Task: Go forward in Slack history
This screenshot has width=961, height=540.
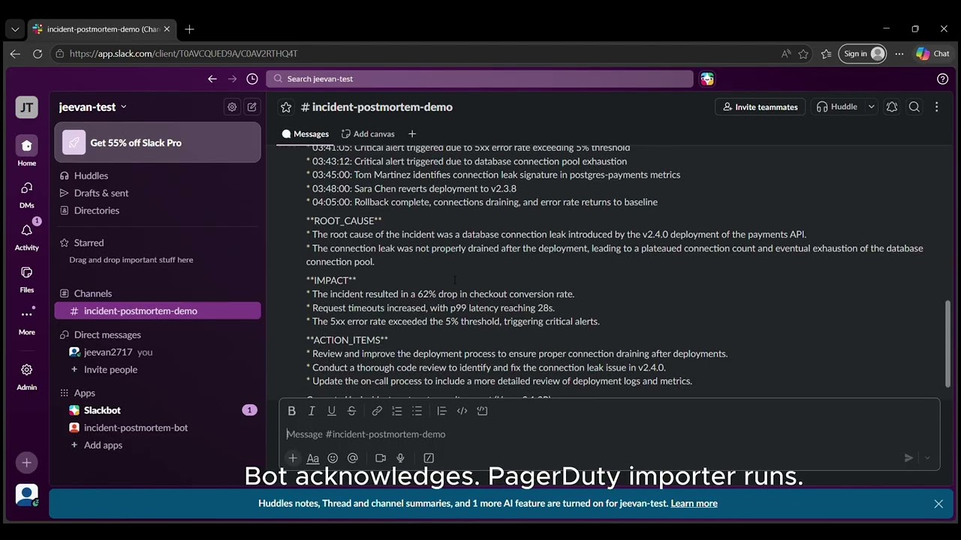Action: (232, 79)
